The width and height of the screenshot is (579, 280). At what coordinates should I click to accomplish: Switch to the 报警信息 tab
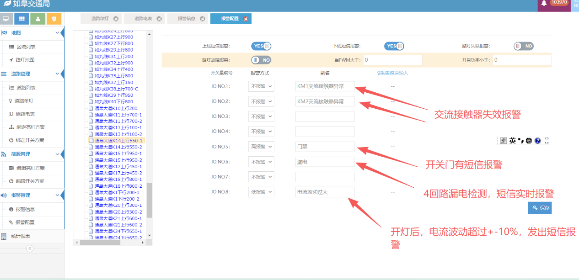(187, 19)
